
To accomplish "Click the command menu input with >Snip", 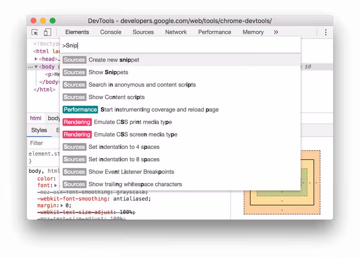I will coord(180,46).
